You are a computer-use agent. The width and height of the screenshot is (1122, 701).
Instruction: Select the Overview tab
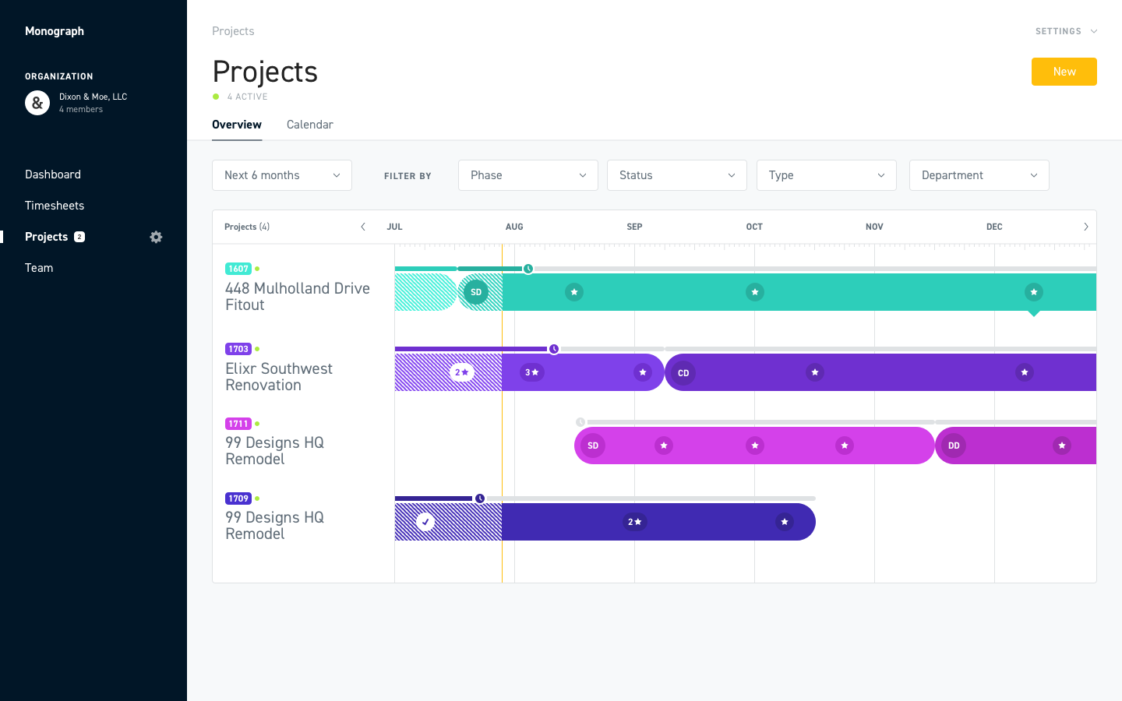237,125
